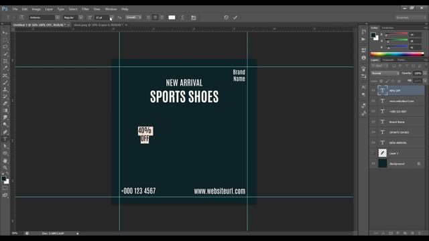Open the Color panel options menu
Viewport: 429px width, 241px height.
tap(425, 28)
